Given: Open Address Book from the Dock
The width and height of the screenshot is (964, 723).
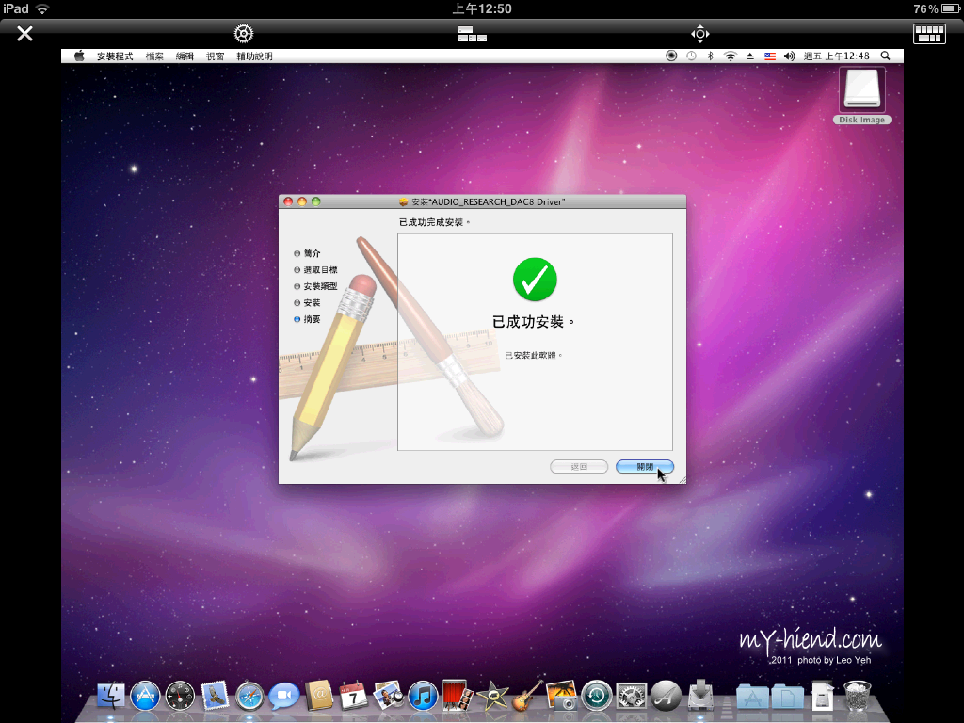Looking at the screenshot, I should [x=319, y=696].
